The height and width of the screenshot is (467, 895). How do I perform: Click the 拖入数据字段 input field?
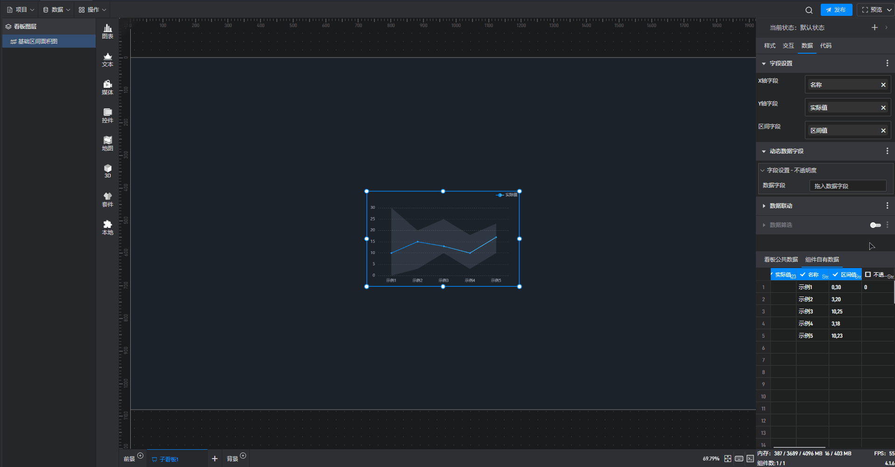click(x=847, y=186)
